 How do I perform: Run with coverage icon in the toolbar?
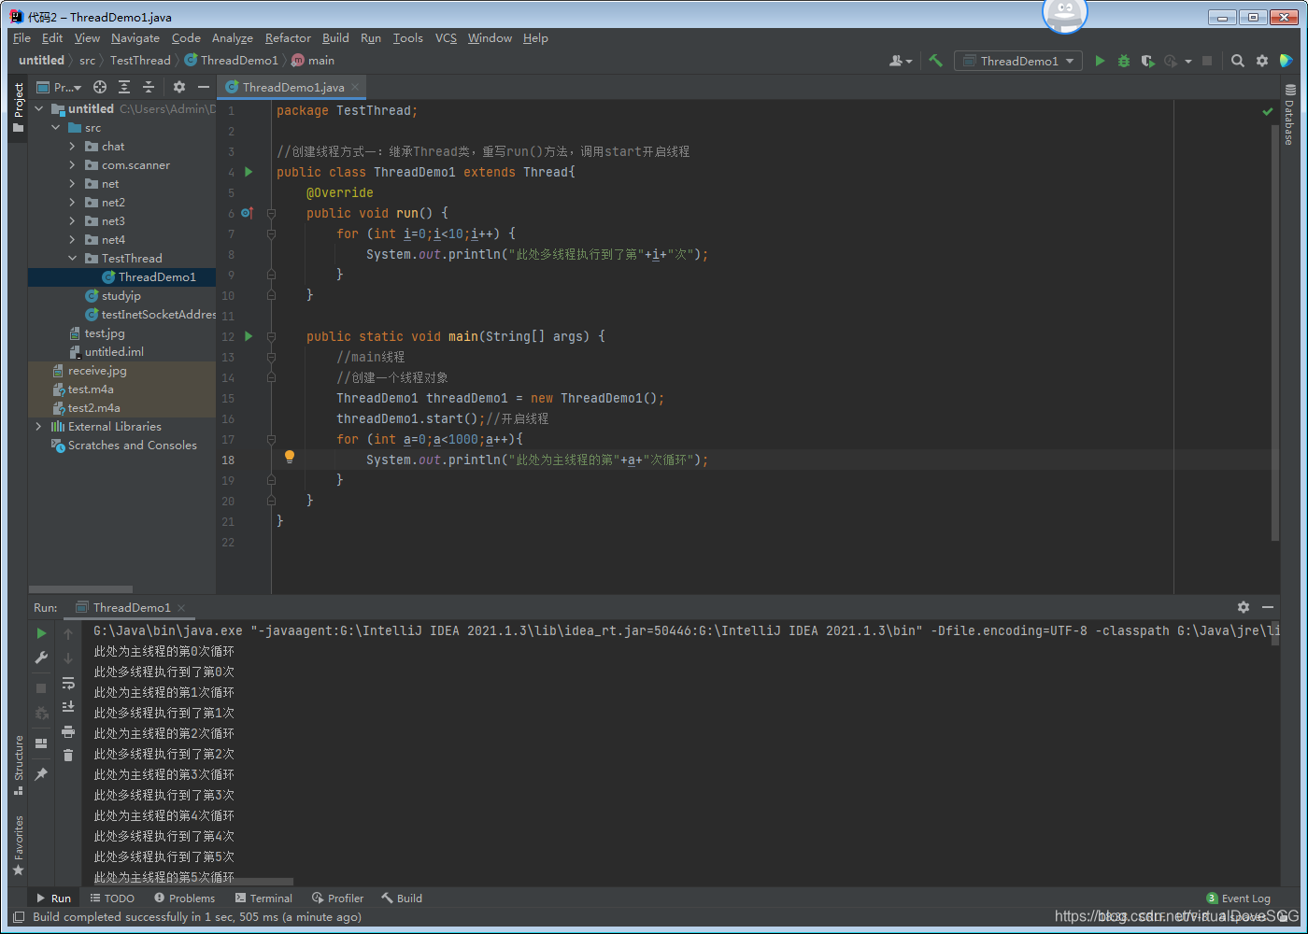tap(1148, 61)
